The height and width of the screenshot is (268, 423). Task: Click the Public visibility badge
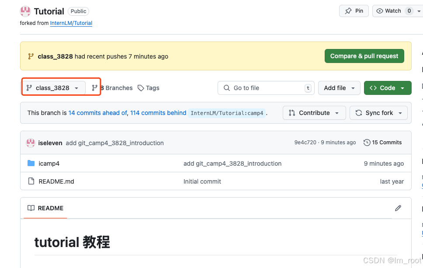tap(78, 11)
